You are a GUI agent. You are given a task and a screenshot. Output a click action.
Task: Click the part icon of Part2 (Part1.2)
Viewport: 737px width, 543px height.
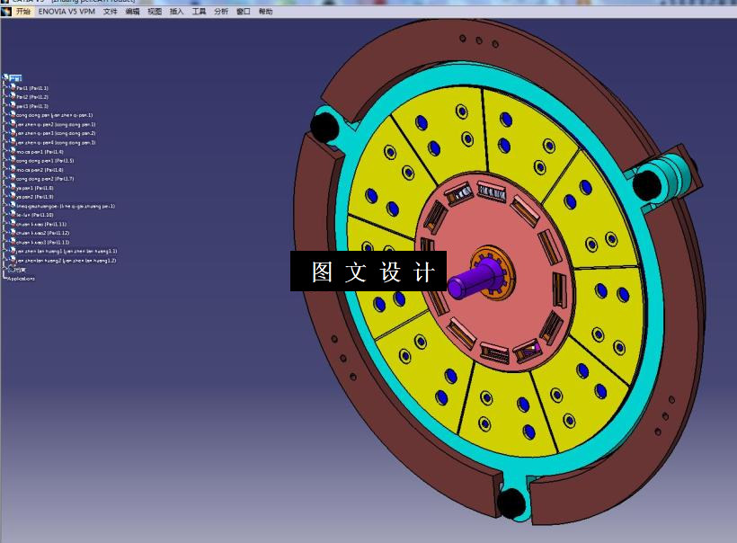[13, 96]
